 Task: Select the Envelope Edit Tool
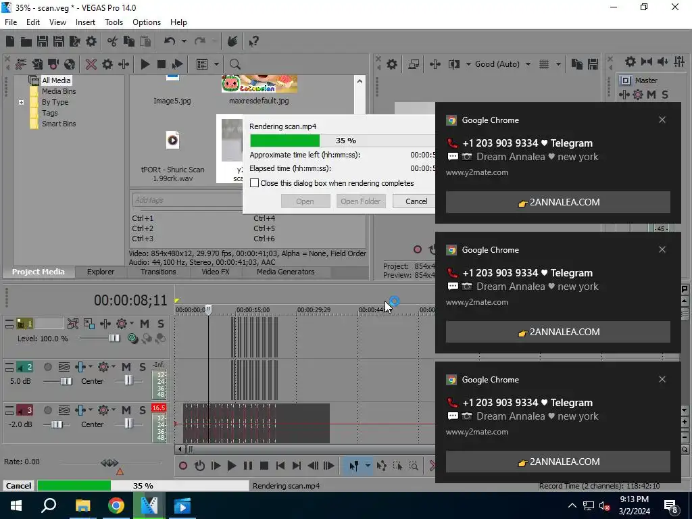click(381, 466)
